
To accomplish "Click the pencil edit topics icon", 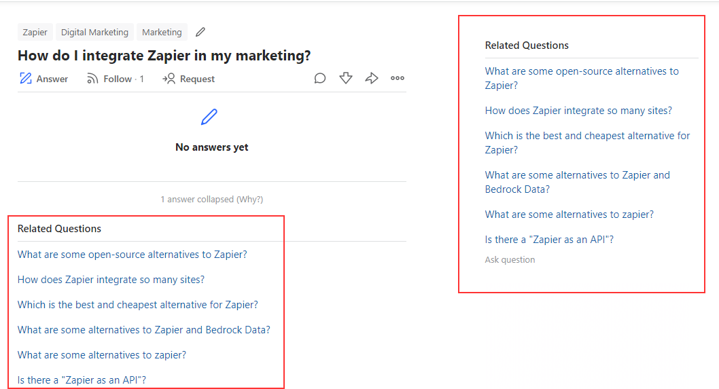I will (x=200, y=32).
